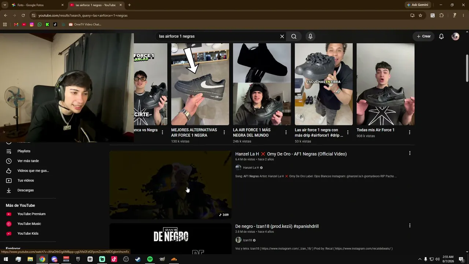
Task: Click the YouTube search magnifier button
Action: [x=294, y=36]
